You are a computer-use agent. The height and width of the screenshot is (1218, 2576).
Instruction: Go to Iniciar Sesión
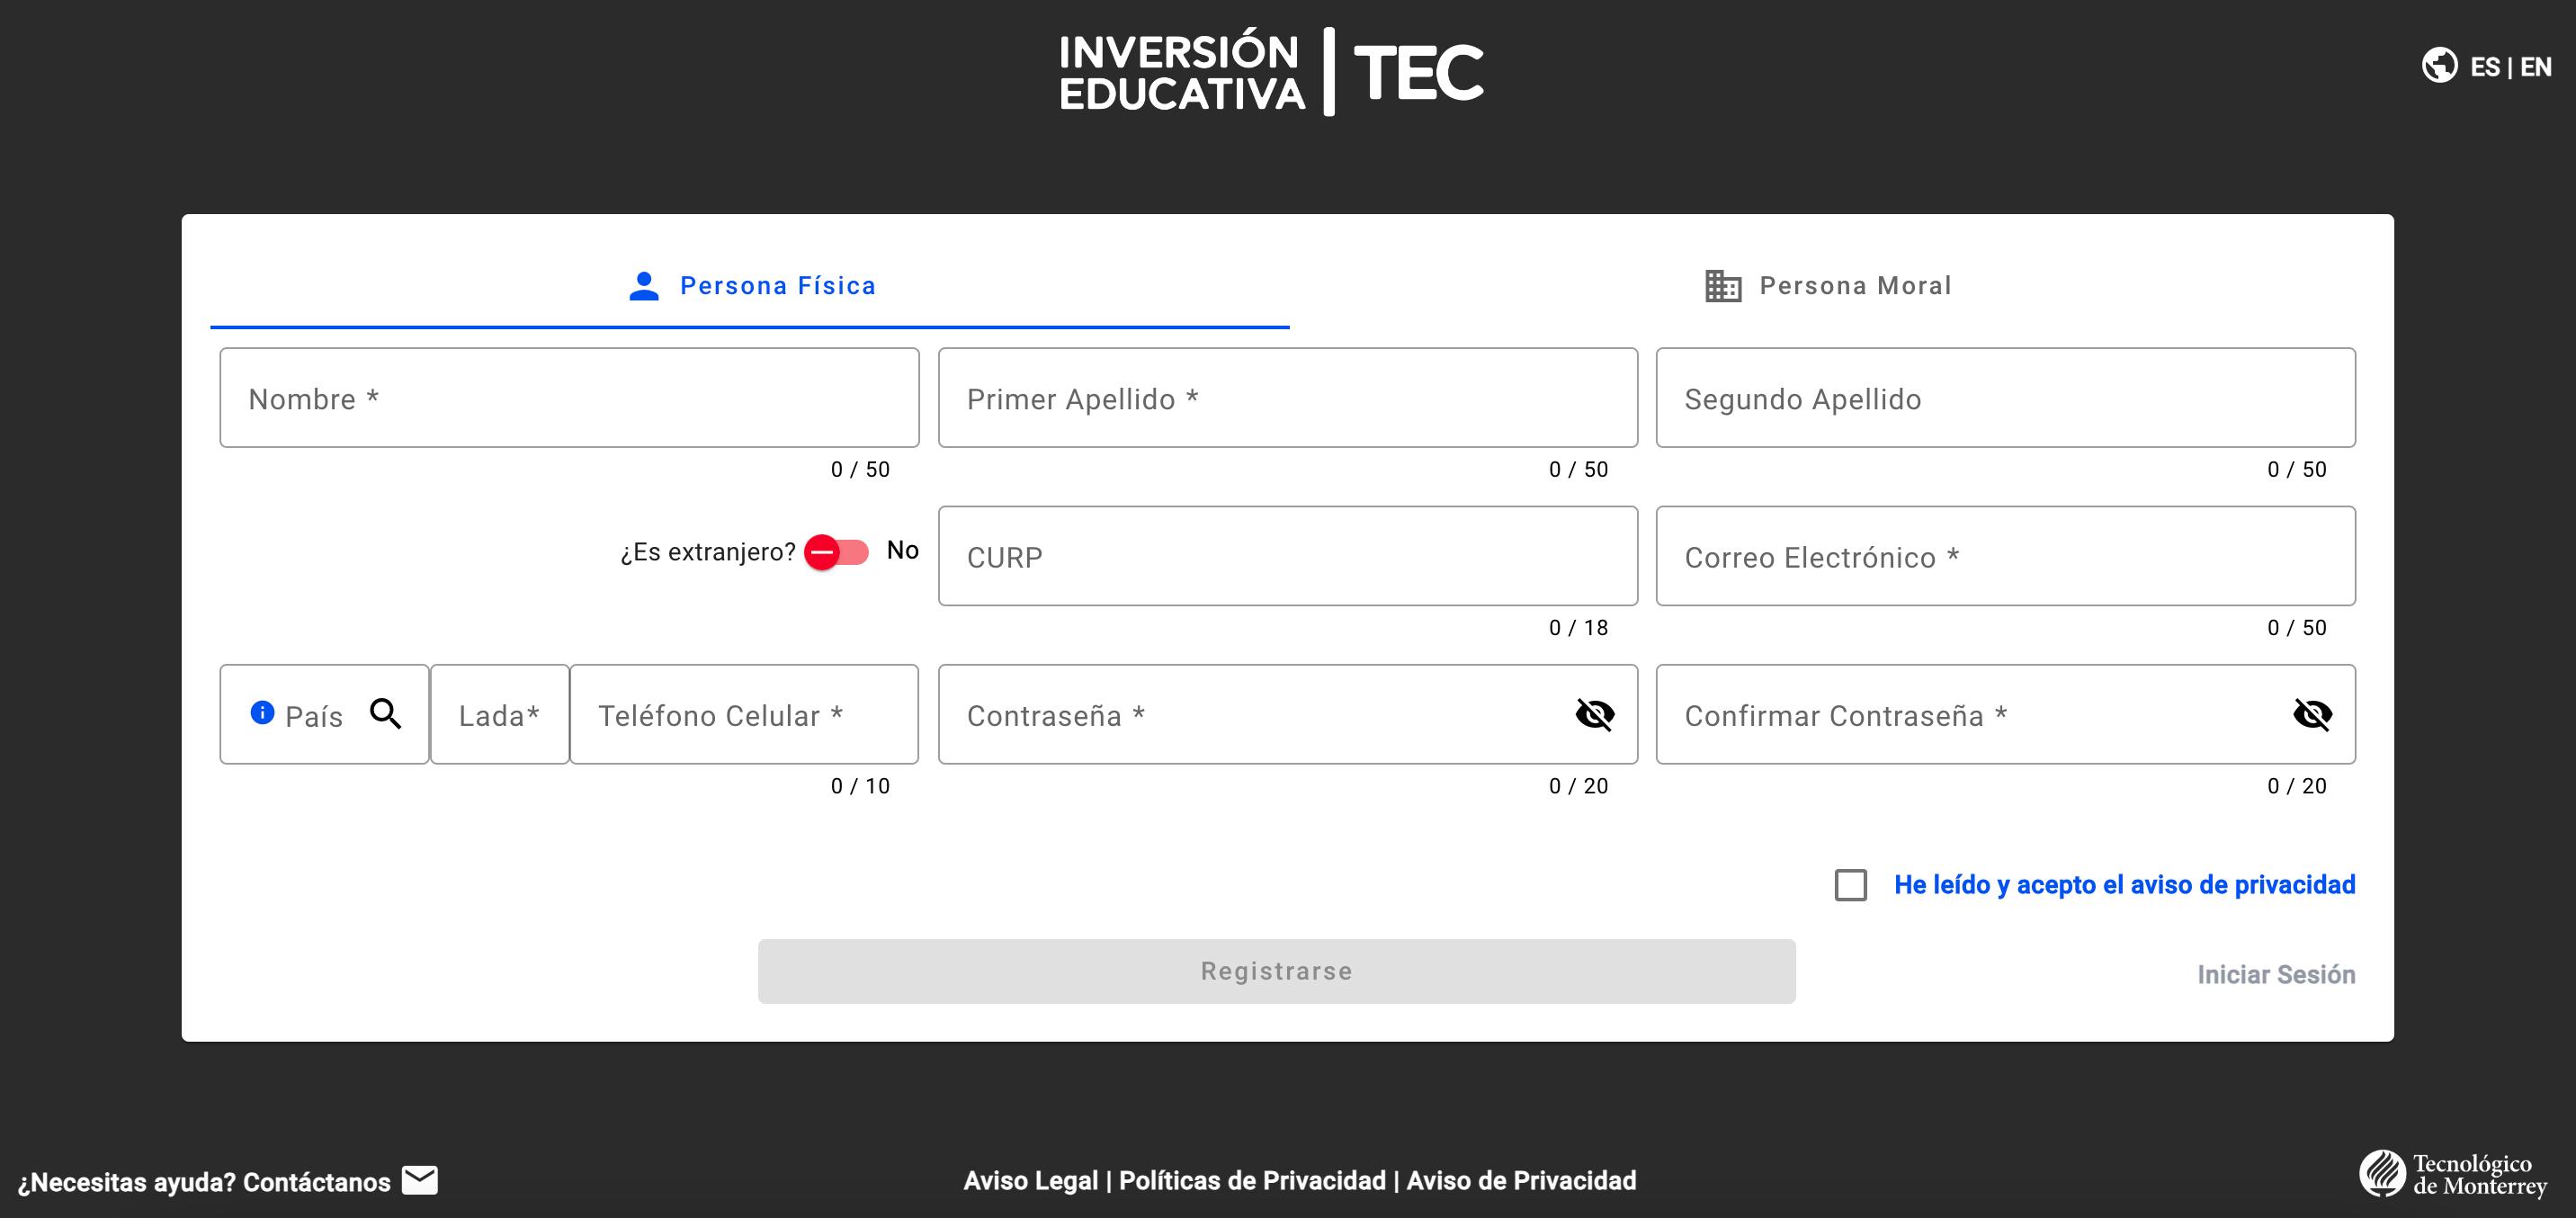2275,975
